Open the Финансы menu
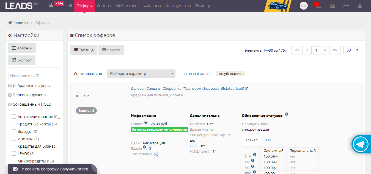Screen dimensions: 371x174 152,6
